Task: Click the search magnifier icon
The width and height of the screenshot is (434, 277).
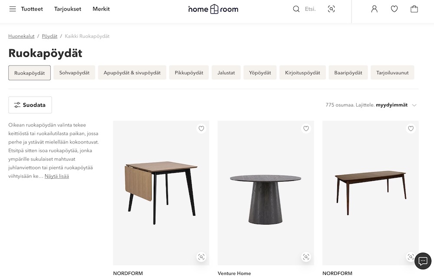Action: click(x=296, y=9)
